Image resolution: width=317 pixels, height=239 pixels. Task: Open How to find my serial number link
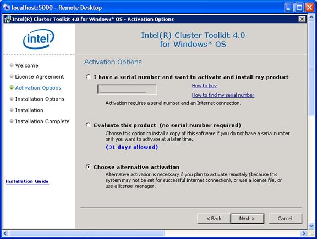pyautogui.click(x=223, y=95)
